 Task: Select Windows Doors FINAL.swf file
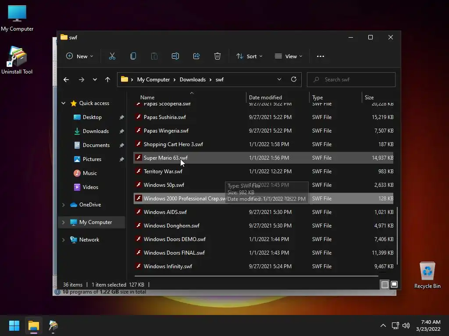point(264,252)
